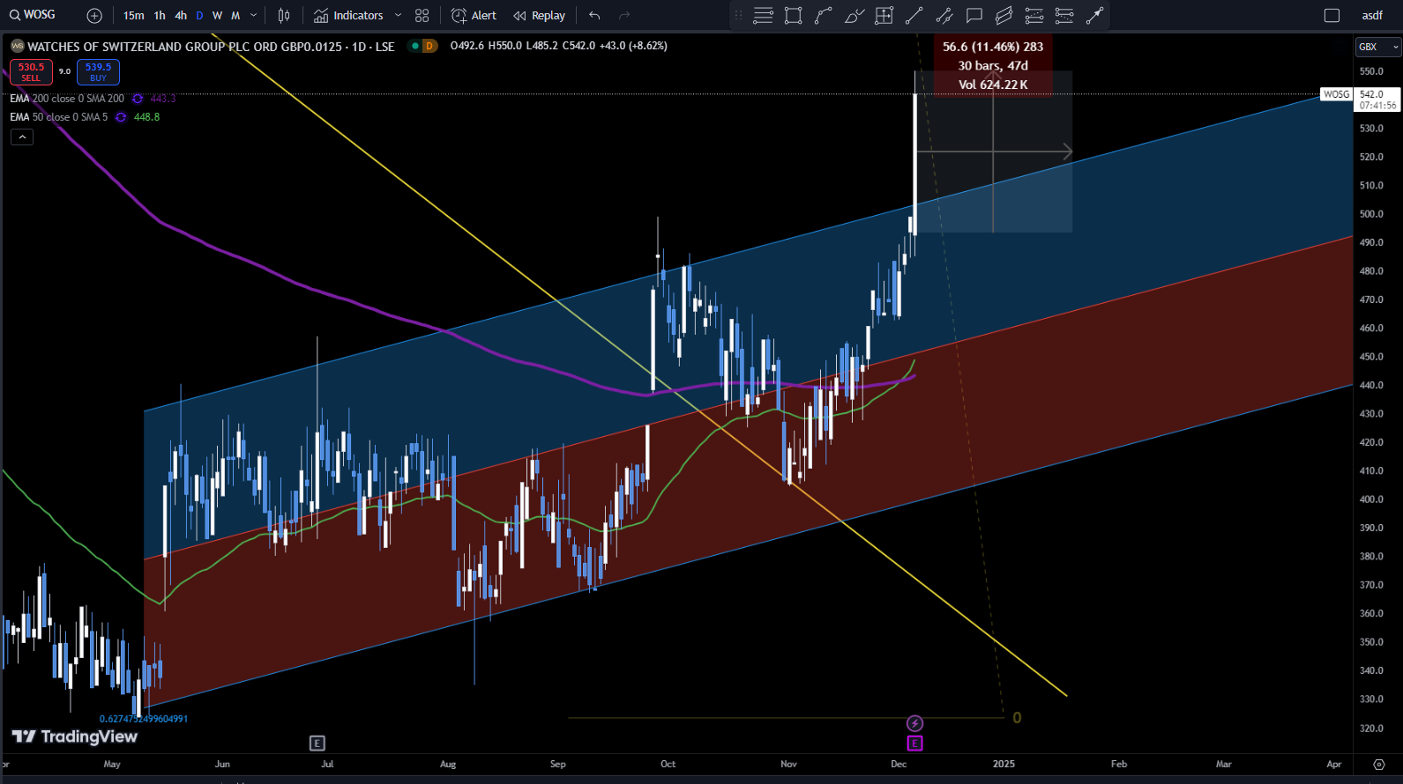Select the horizontal line drawing tool
This screenshot has height=784, width=1403.
[x=764, y=16]
